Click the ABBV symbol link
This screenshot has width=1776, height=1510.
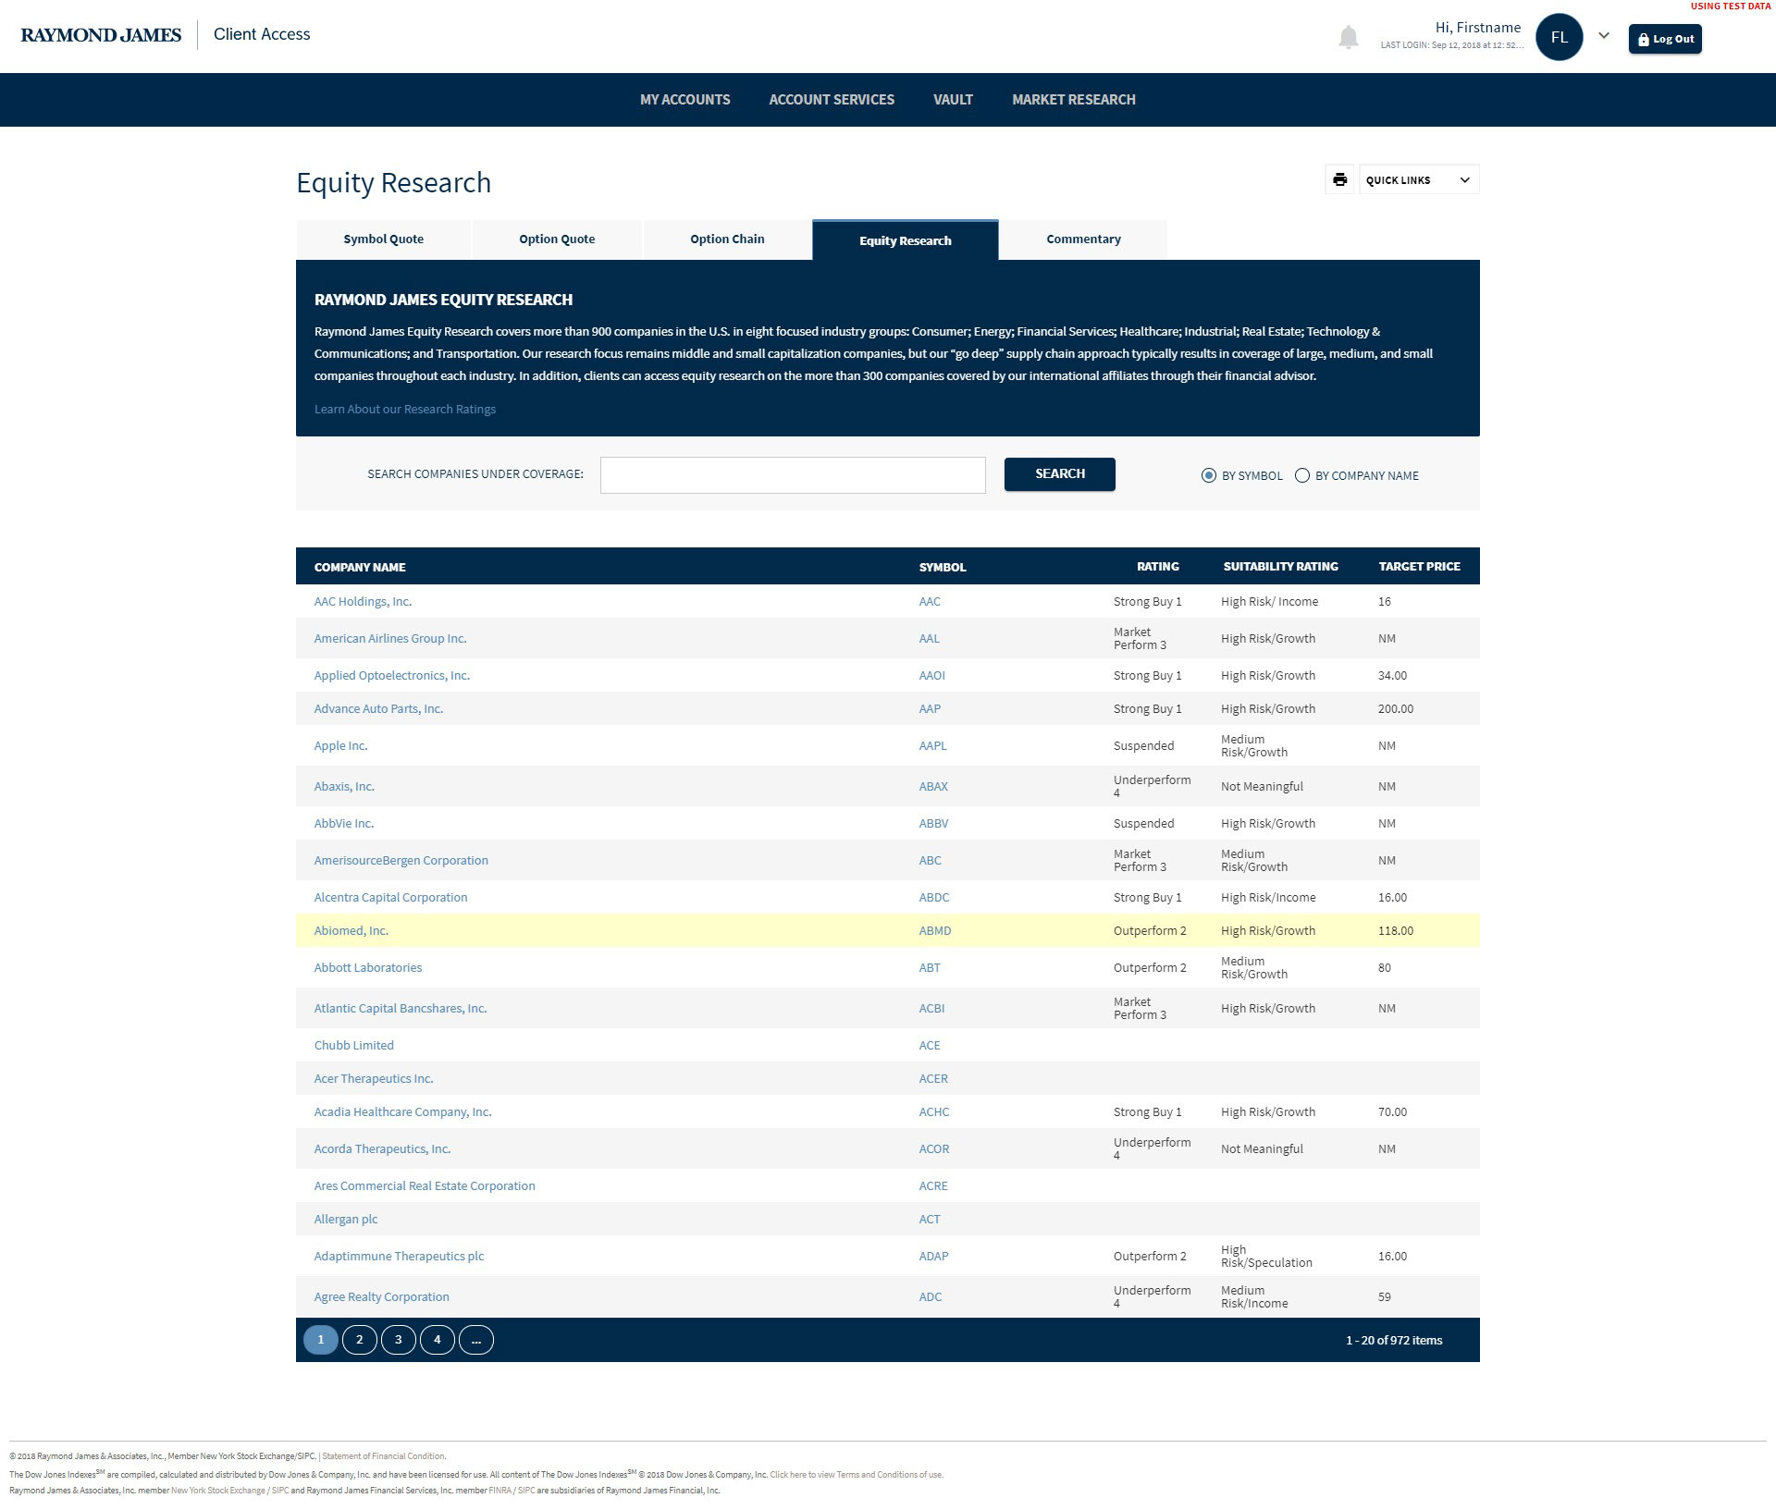coord(933,823)
